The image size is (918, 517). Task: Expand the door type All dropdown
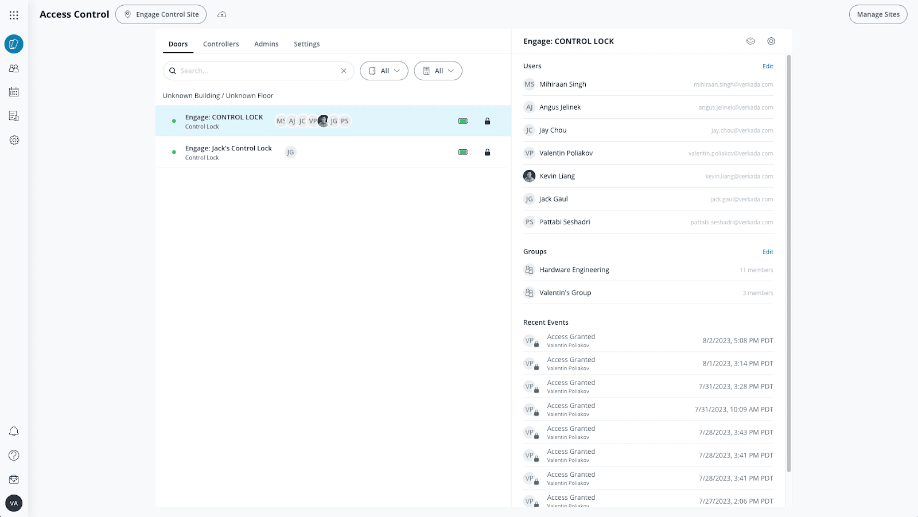coord(384,71)
